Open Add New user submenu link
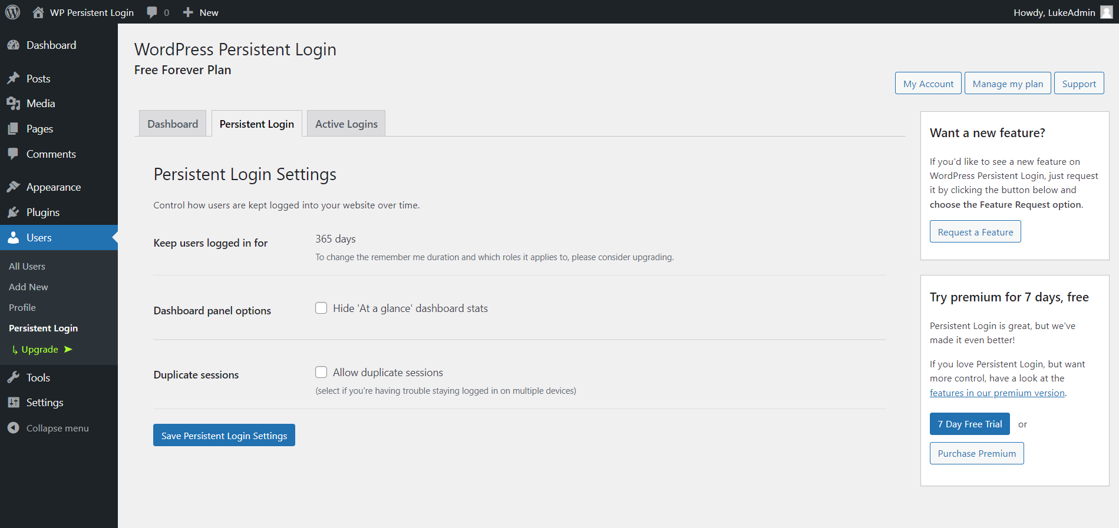This screenshot has height=528, width=1119. coord(28,287)
